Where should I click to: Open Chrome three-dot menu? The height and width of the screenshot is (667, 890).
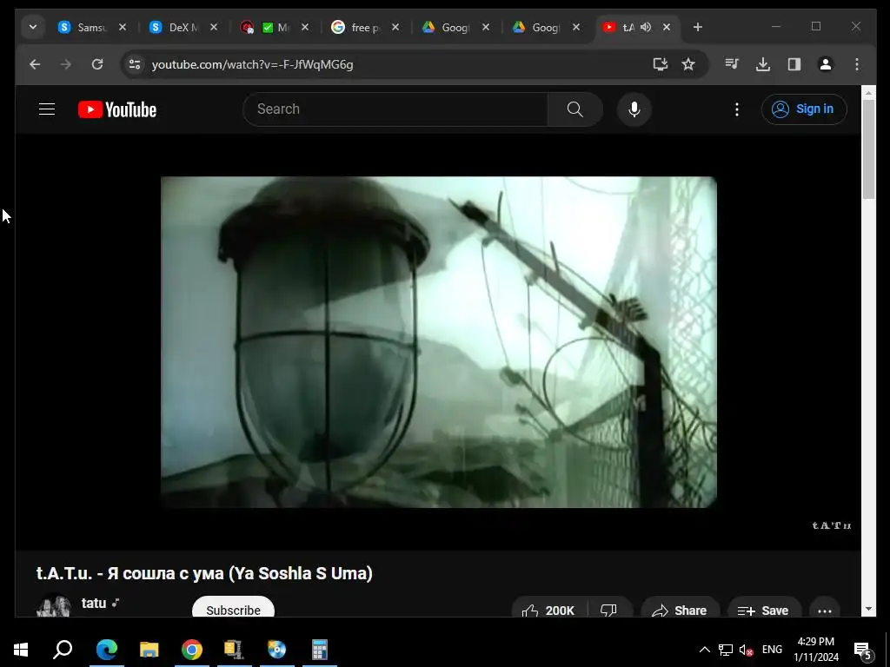[x=856, y=64]
